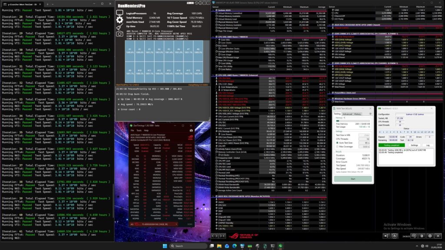
Task: Click the volume tray icon
Action: (427, 246)
